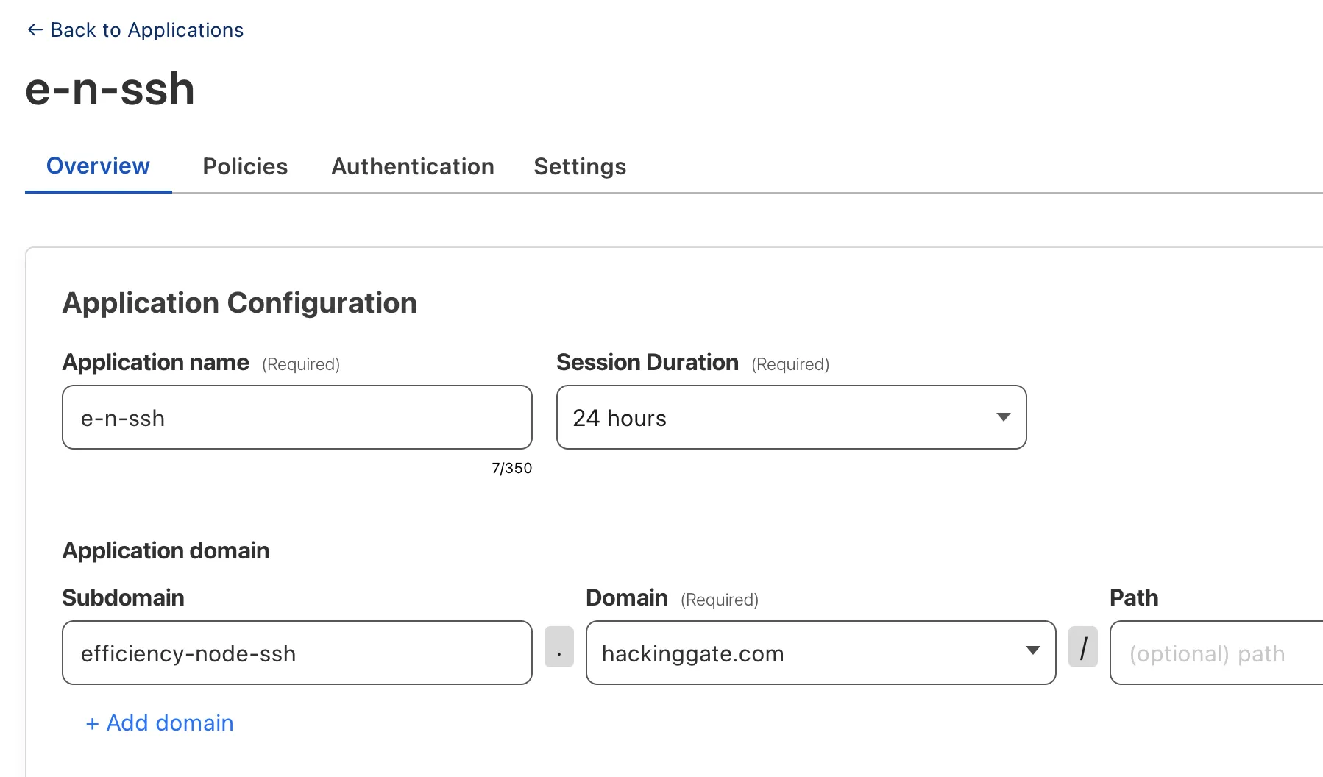Click the Session Duration dropdown chevron
Screen dimensions: 1323x777
click(x=1003, y=417)
